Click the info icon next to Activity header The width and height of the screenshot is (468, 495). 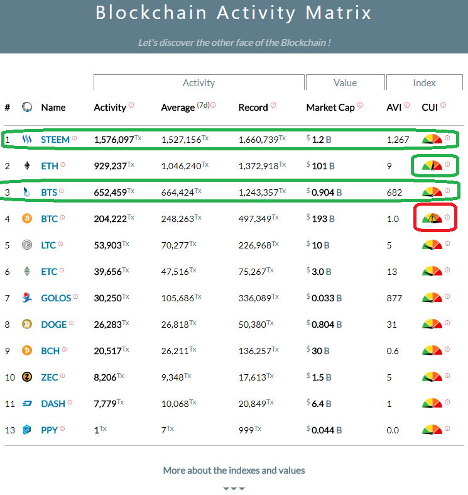131,105
